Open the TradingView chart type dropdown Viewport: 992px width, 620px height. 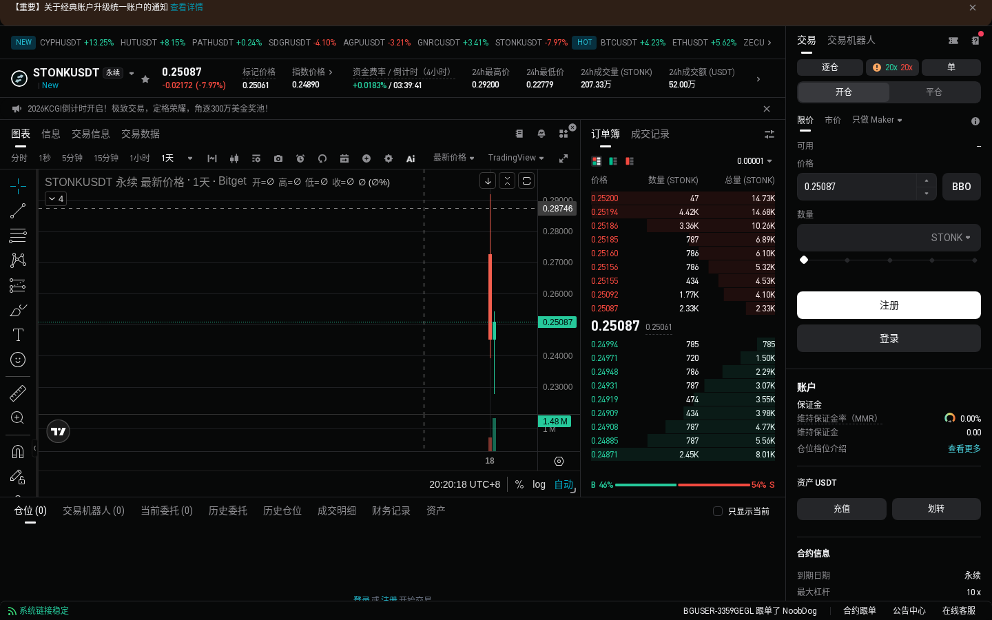tap(516, 158)
